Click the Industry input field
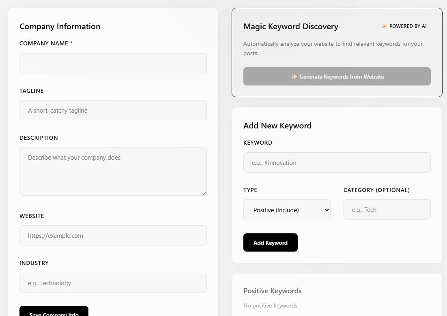This screenshot has width=447, height=316. (113, 283)
